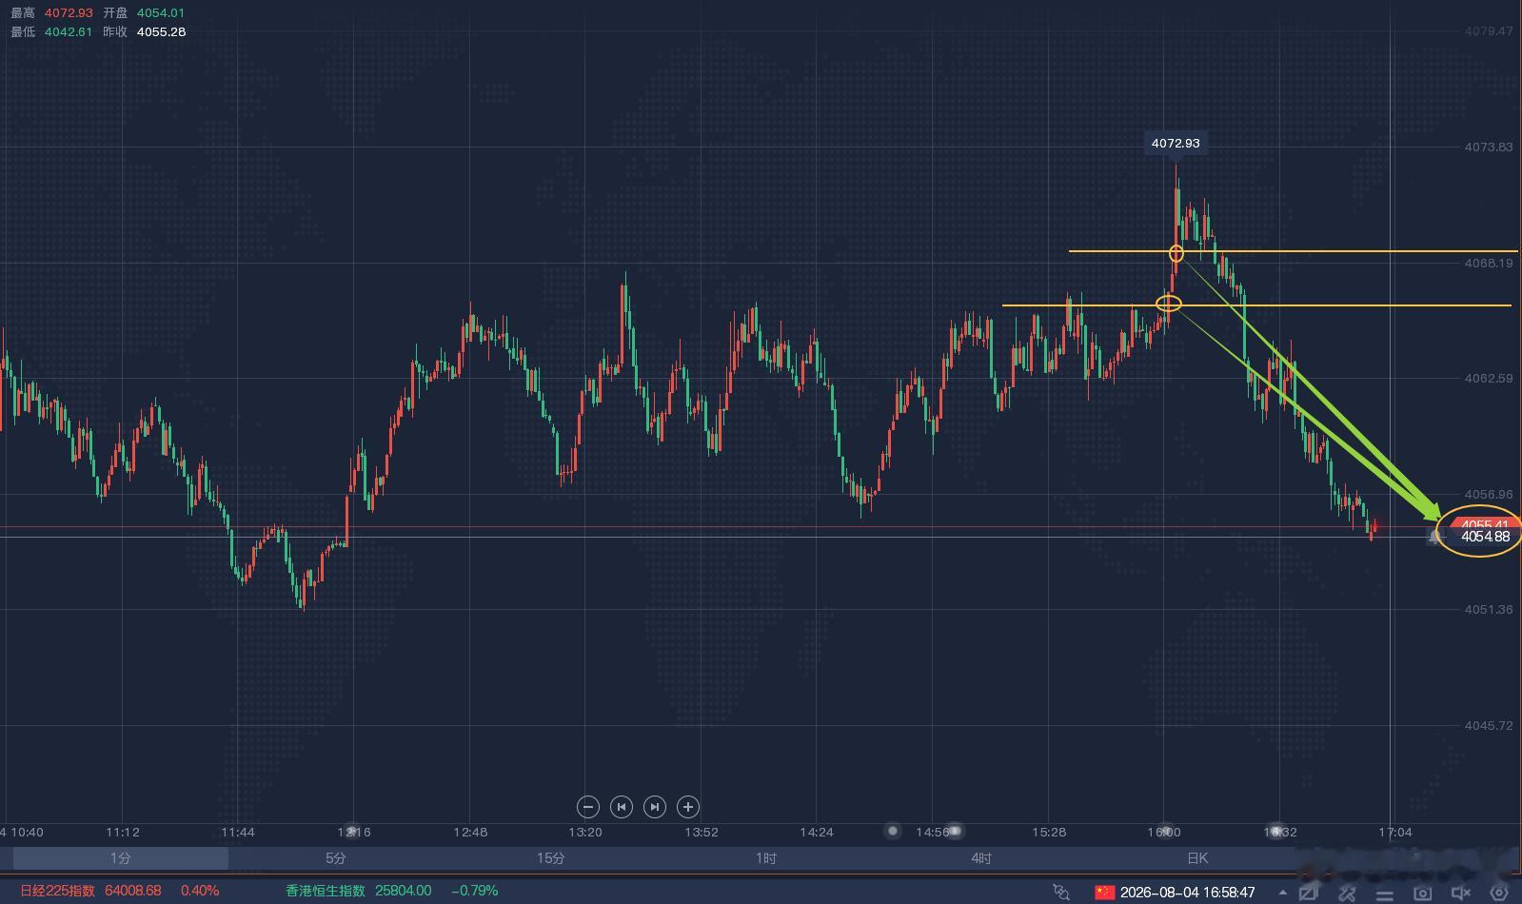Jump to the latest candle
Image resolution: width=1522 pixels, height=904 pixels.
click(655, 807)
